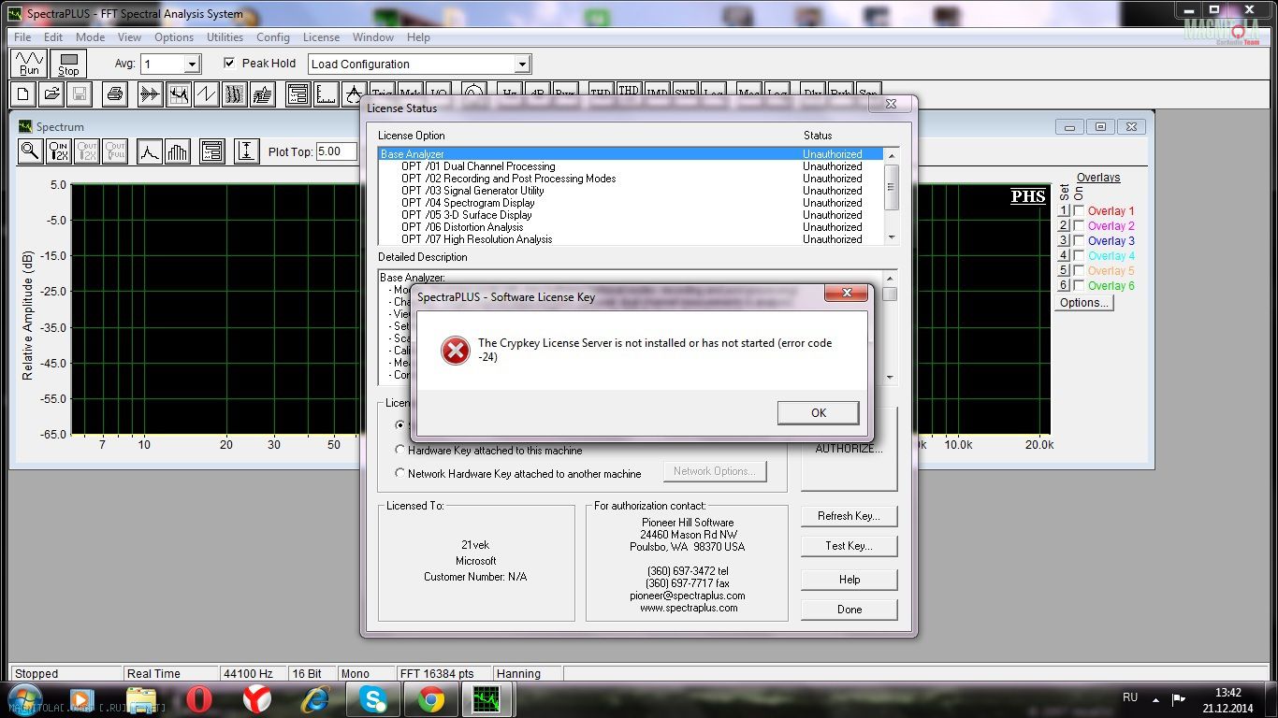
Task: Click the Refresh Key... button
Action: click(849, 516)
